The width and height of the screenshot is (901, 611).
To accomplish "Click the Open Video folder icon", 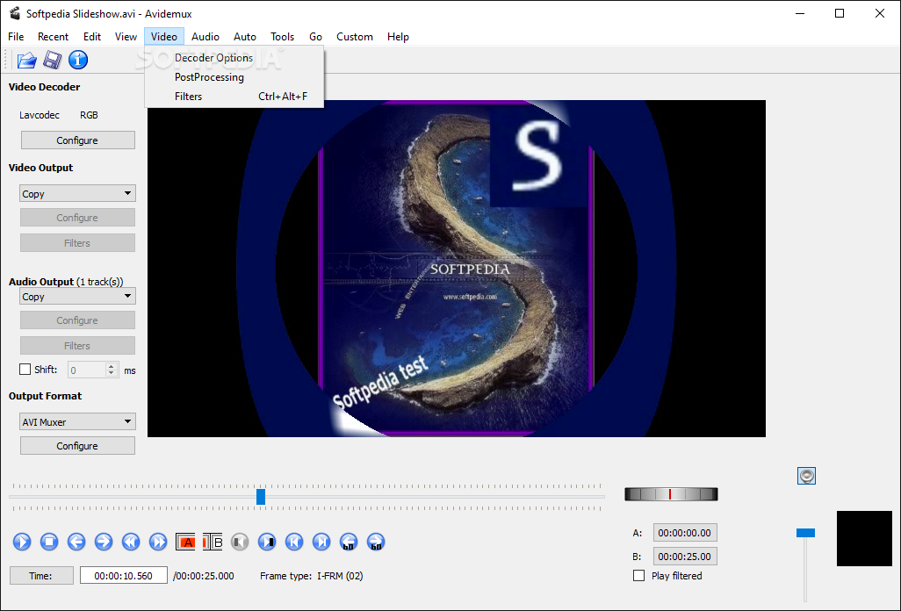I will (x=26, y=60).
